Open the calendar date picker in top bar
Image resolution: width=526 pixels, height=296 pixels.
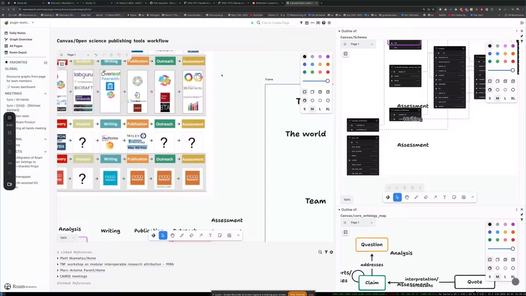click(307, 23)
